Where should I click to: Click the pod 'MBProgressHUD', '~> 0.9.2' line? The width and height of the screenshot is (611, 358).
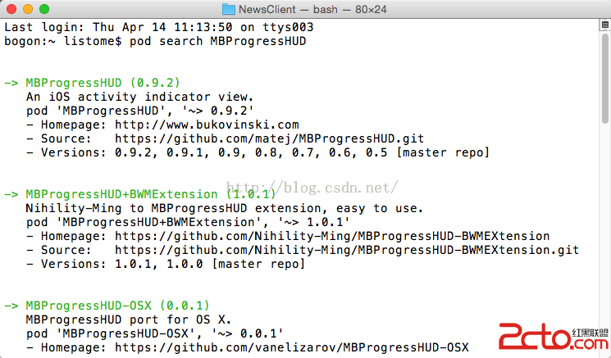139,111
